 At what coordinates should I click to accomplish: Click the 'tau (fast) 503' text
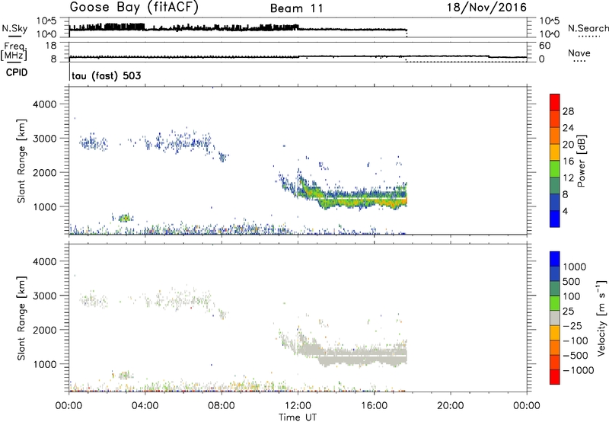107,75
